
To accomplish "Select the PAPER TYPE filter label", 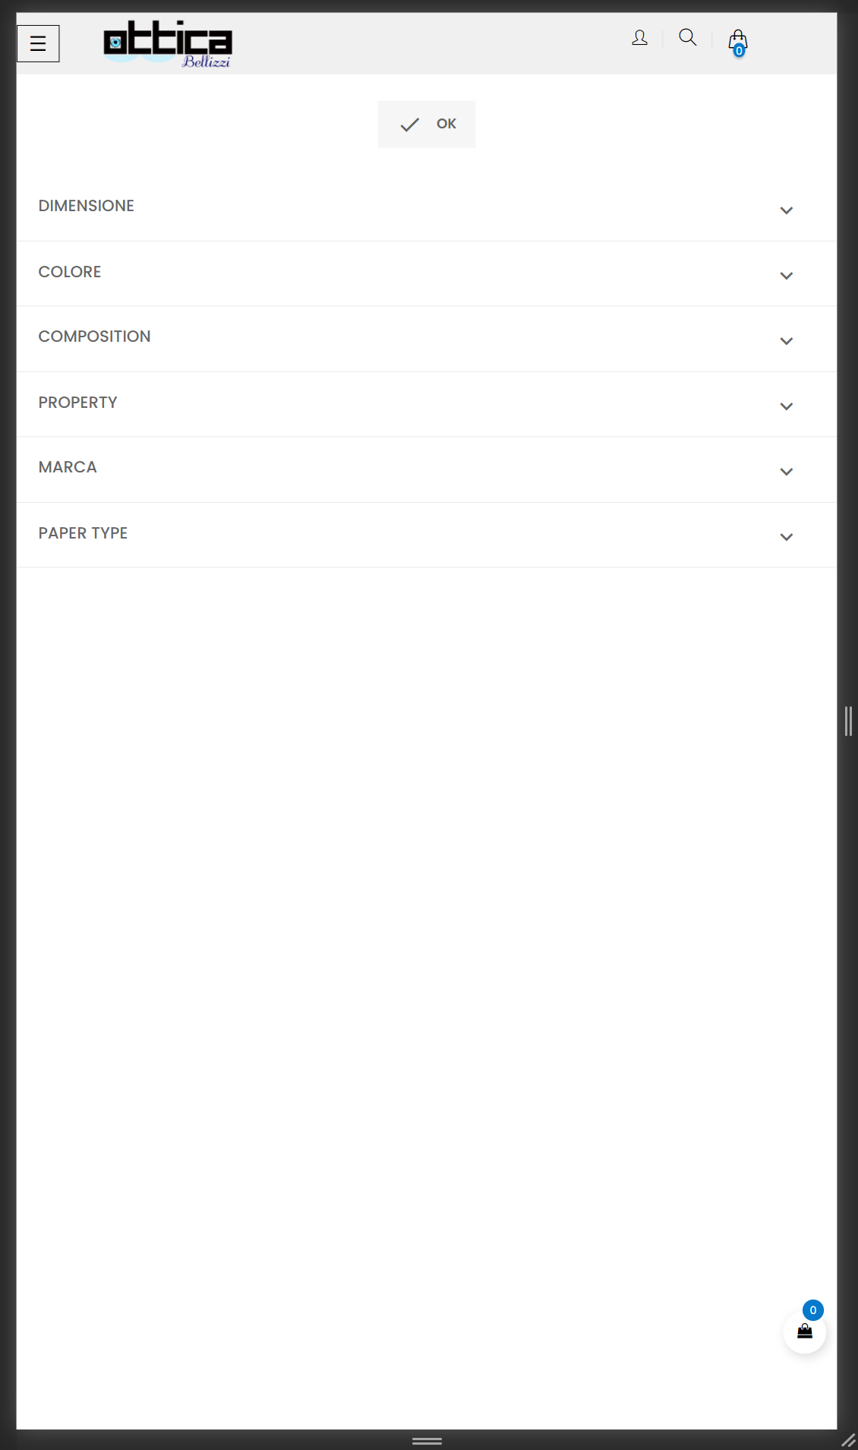I will 83,533.
